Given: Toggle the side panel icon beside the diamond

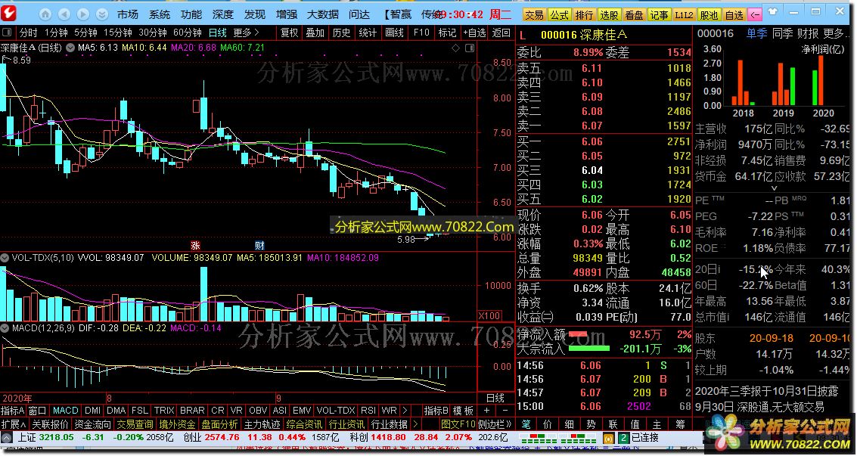Looking at the screenshot, I should click(470, 48).
